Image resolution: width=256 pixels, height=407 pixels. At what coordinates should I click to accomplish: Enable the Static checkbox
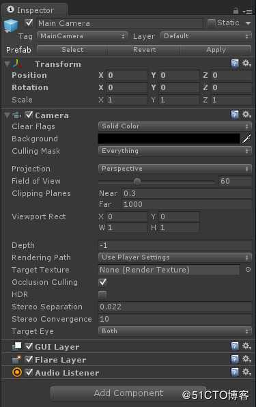(x=211, y=23)
